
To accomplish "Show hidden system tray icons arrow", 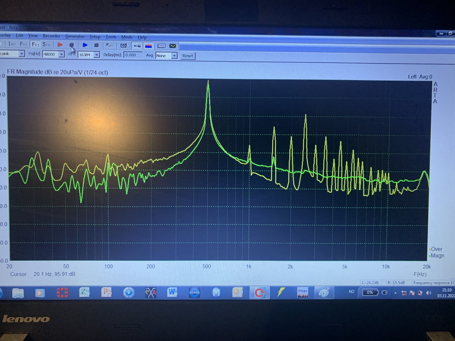I will pyautogui.click(x=395, y=293).
